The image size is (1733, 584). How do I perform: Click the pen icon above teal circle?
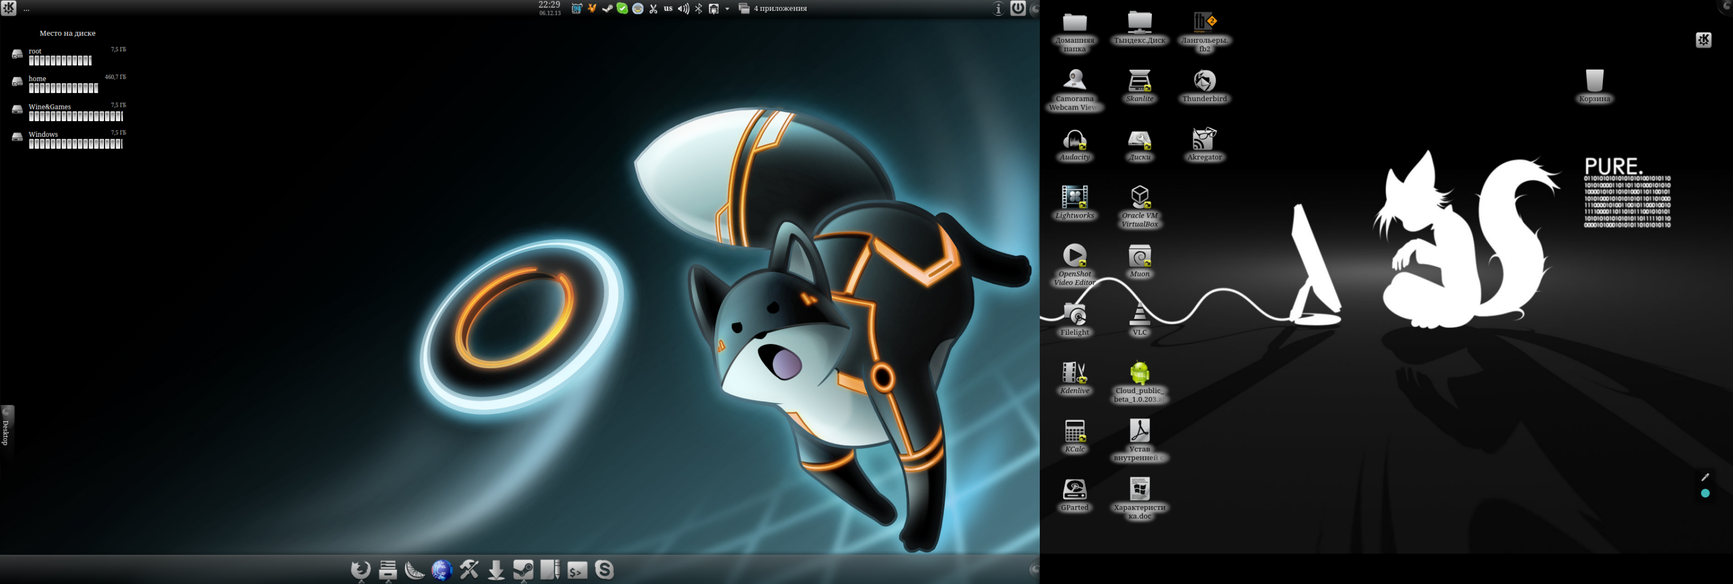(x=1705, y=477)
